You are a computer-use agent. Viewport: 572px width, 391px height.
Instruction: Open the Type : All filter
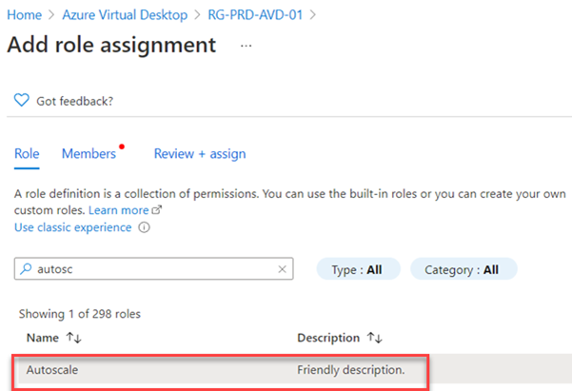tap(358, 269)
